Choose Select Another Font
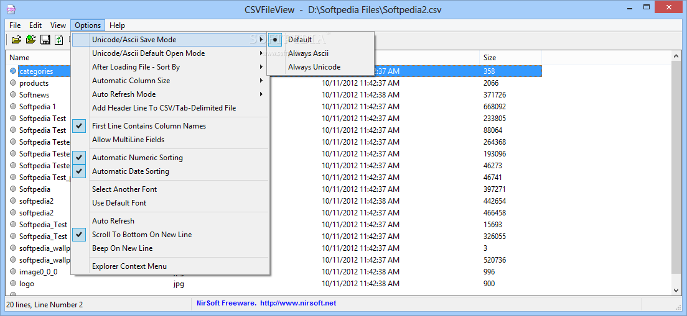Image resolution: width=687 pixels, height=316 pixels. [170, 189]
